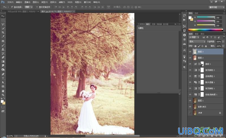
Task: Toggle Quick Mask mode icon
Action: [3, 107]
